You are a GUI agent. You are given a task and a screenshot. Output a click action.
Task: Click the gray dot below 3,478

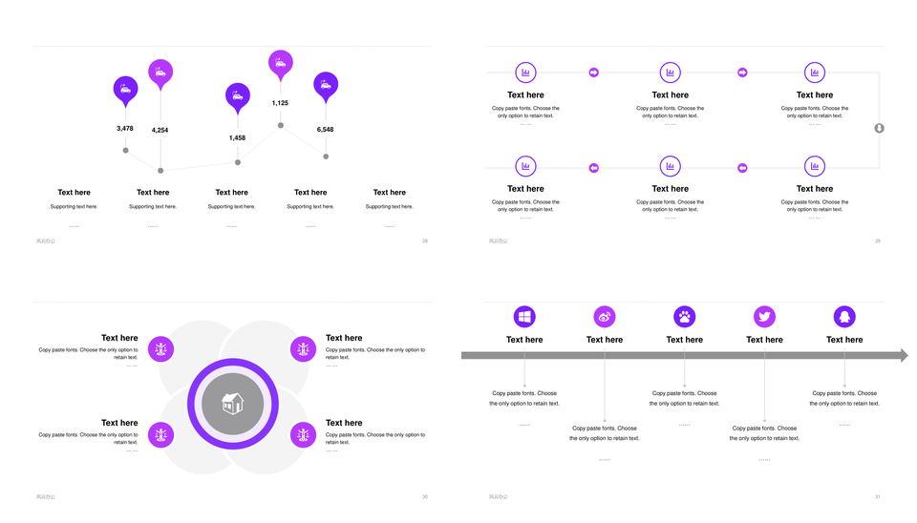[x=125, y=150]
